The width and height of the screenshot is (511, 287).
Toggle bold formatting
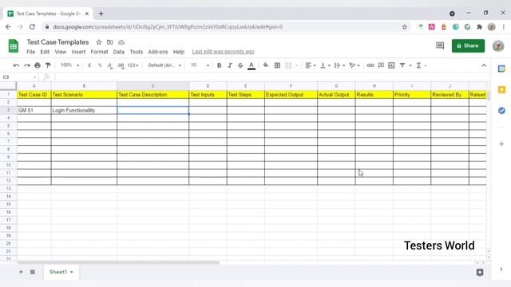click(x=220, y=65)
